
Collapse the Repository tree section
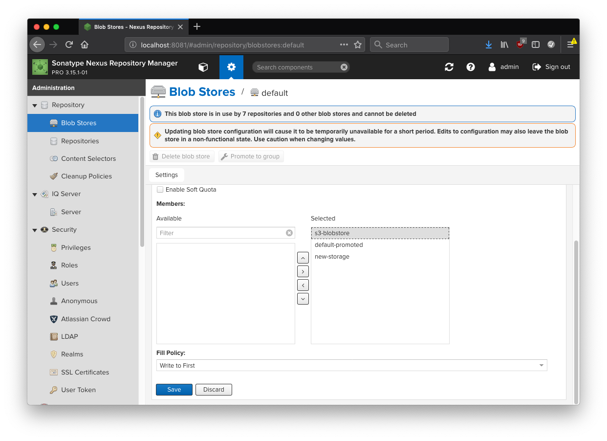(x=35, y=105)
